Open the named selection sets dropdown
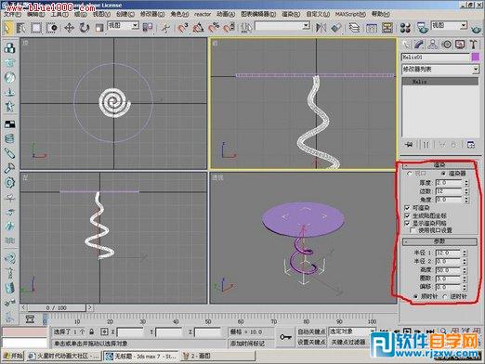Viewport: 485px width, 364px height. pos(282,26)
